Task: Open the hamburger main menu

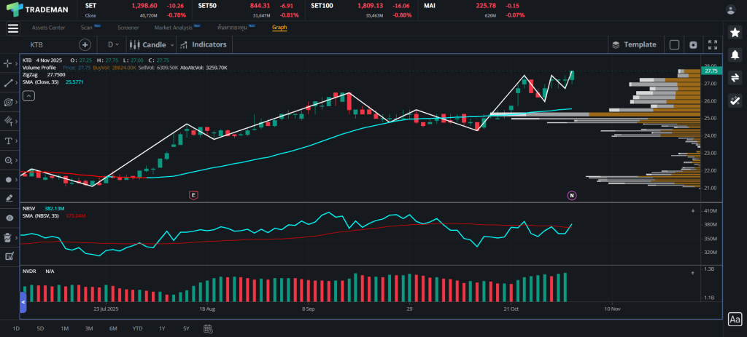Action: pos(12,28)
